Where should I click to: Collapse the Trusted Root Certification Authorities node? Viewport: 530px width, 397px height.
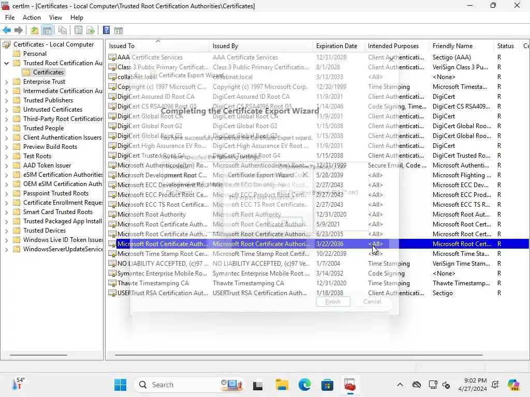point(6,63)
